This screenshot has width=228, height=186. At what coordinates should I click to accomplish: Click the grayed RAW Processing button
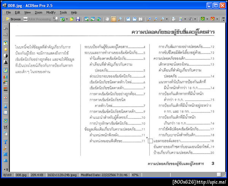(37, 19)
